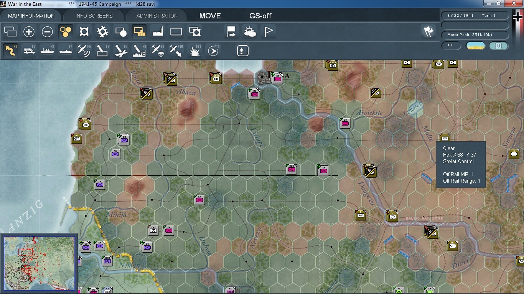Screen dimensions: 524x294
Task: Restore down the game window
Action: [499, 3]
